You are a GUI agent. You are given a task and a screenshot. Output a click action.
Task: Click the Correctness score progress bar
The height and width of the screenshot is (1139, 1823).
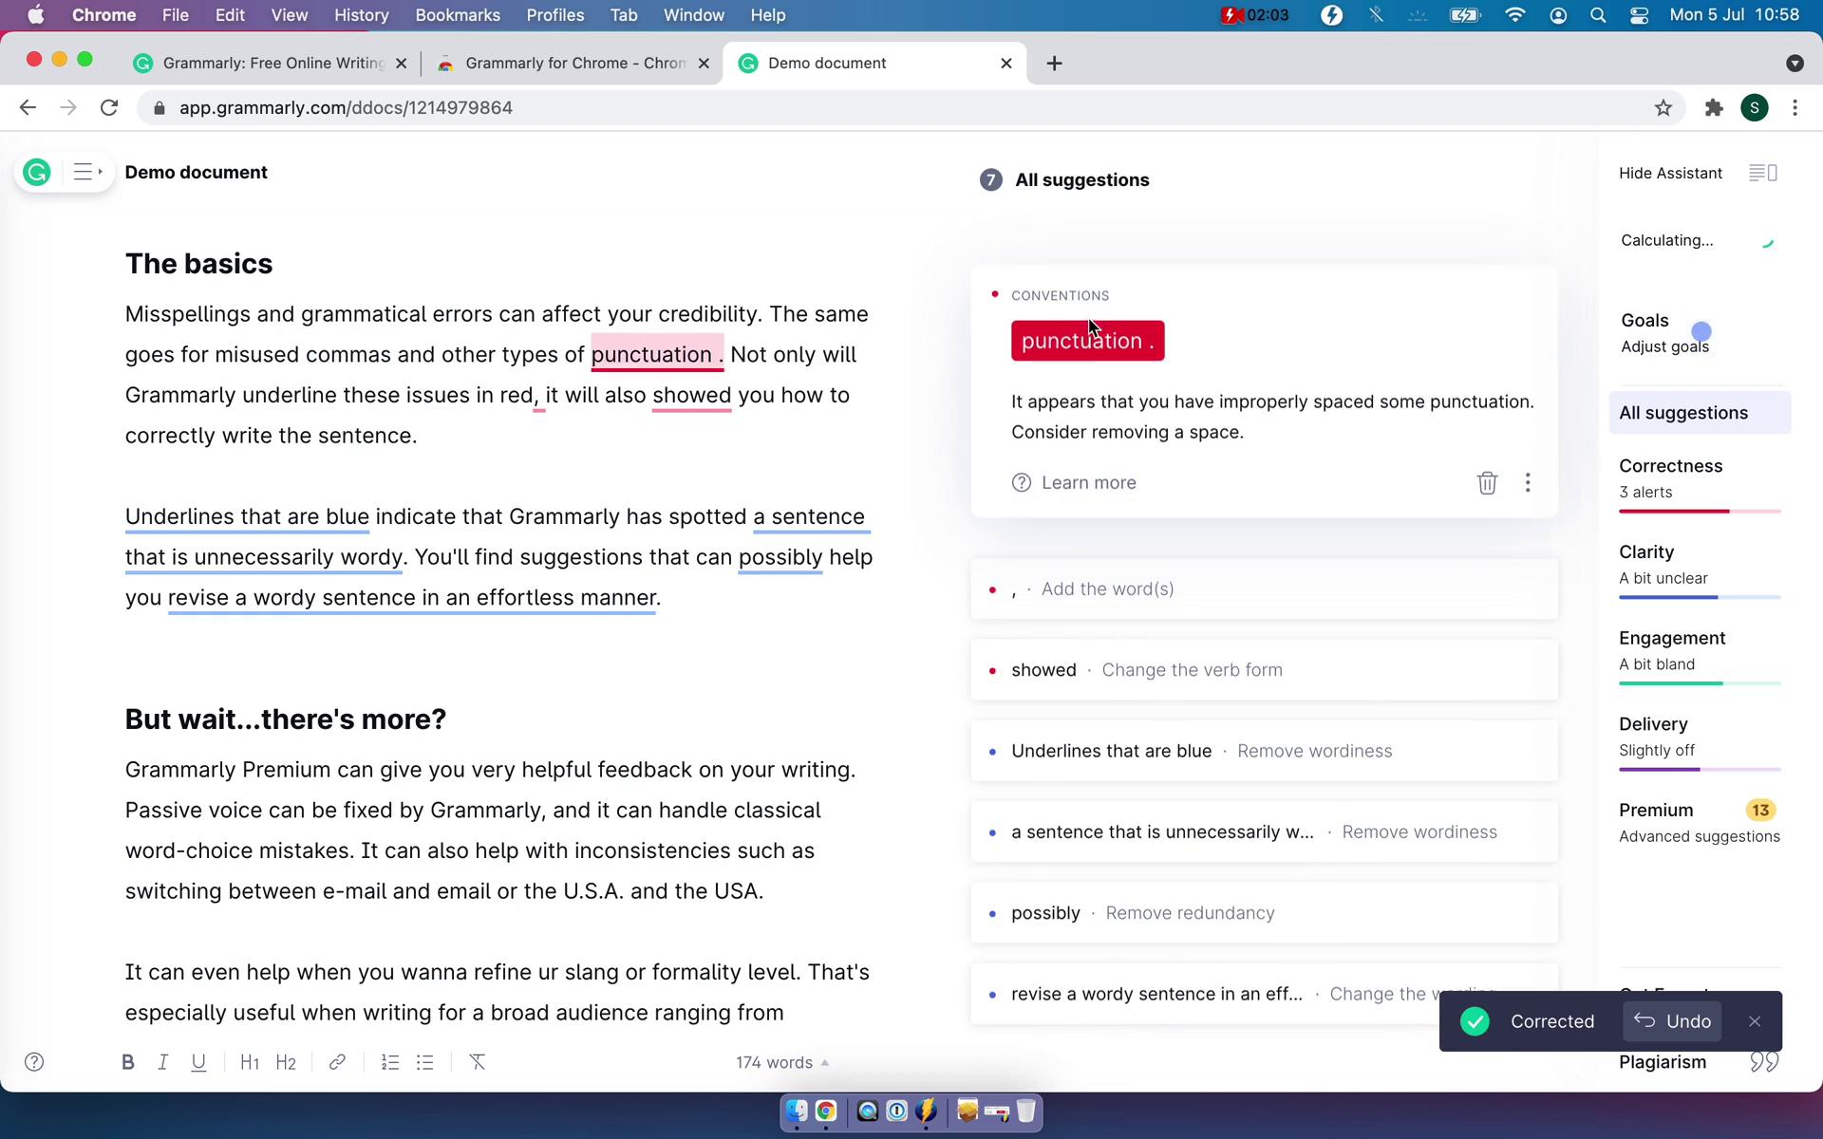(1700, 512)
